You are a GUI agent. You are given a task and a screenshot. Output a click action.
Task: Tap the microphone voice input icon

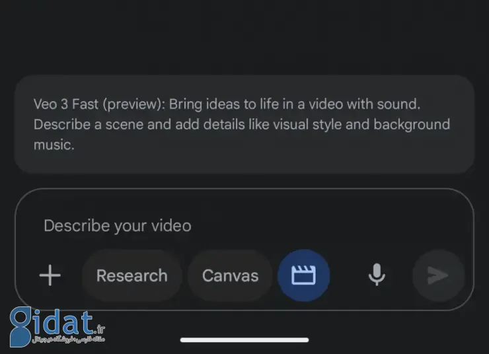tap(377, 275)
